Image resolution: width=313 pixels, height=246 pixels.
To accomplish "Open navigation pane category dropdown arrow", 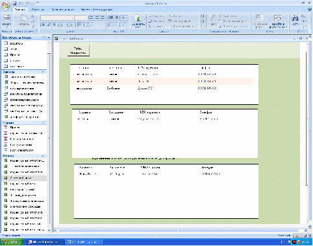I will pyautogui.click(x=44, y=38).
